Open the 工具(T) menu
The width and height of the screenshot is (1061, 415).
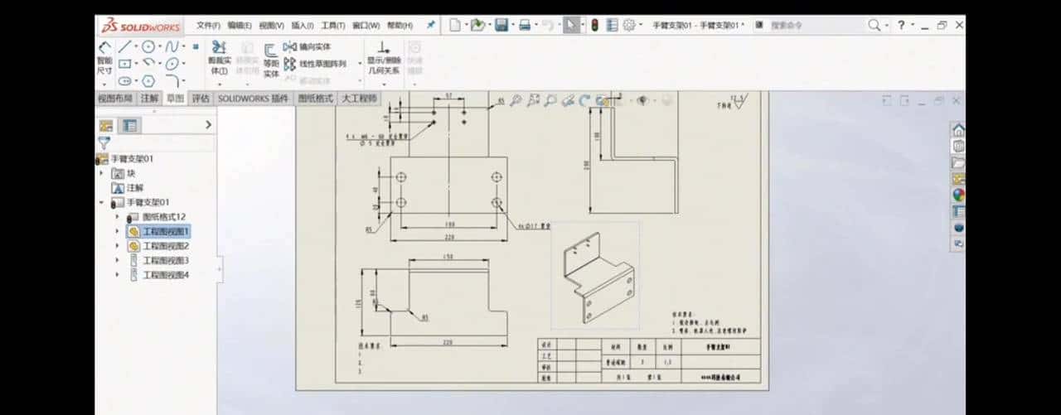(x=333, y=26)
